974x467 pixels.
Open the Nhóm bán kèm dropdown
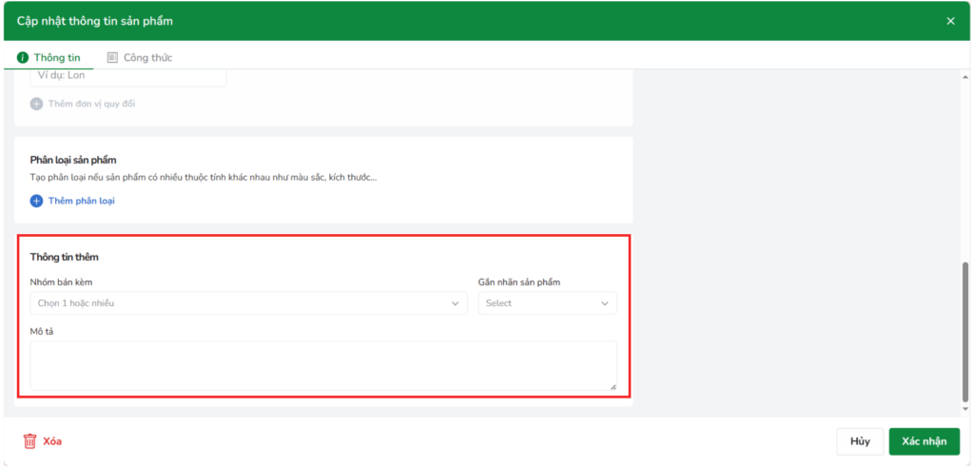pos(248,303)
